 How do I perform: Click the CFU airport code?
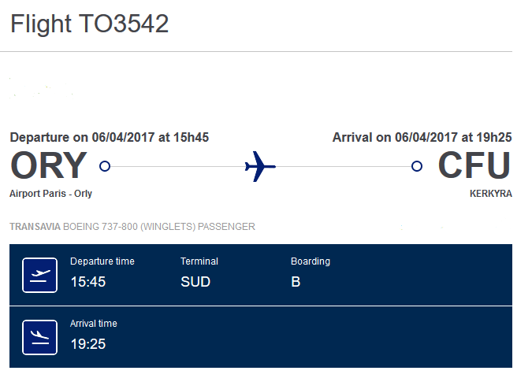pyautogui.click(x=474, y=165)
